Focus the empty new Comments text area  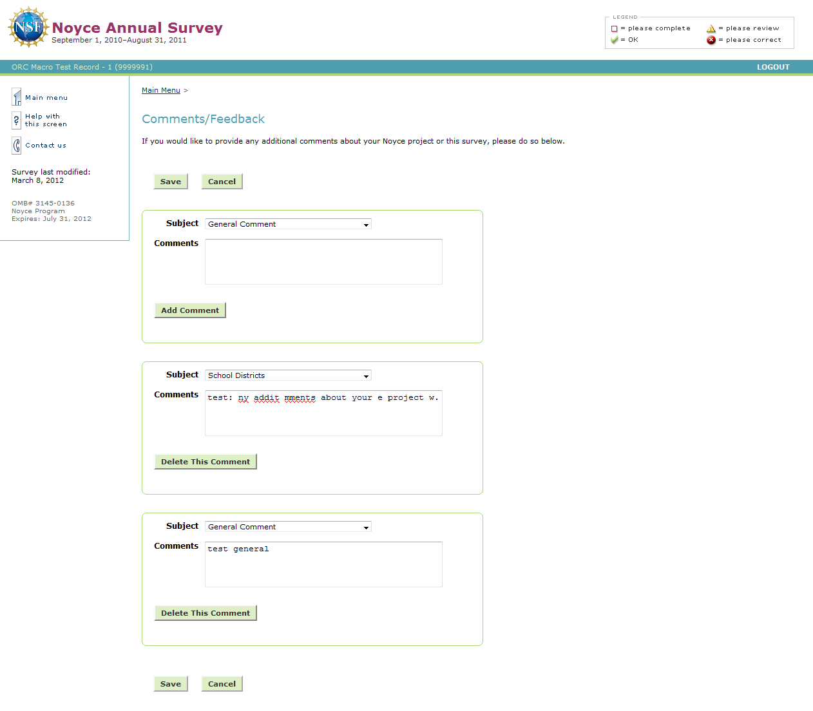coord(323,261)
